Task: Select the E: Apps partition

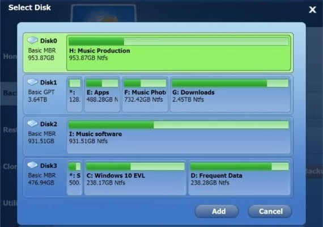Action: point(102,95)
